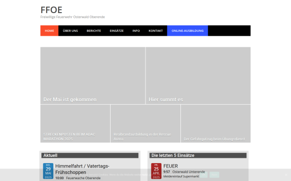Screen dimensions: 291x181
Task: Open the 'Hier summt es' article tile
Action: click(x=198, y=76)
